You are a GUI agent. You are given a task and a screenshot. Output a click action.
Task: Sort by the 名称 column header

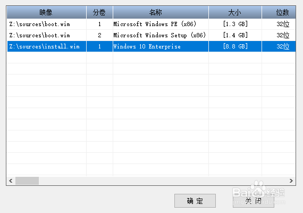click(x=161, y=12)
